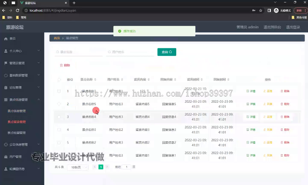Click the 首页 breadcrumb link
This screenshot has width=308, height=185.
coord(57,38)
